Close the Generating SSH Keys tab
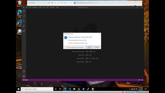Viewport: 165px width, 93px height. coord(94,3)
